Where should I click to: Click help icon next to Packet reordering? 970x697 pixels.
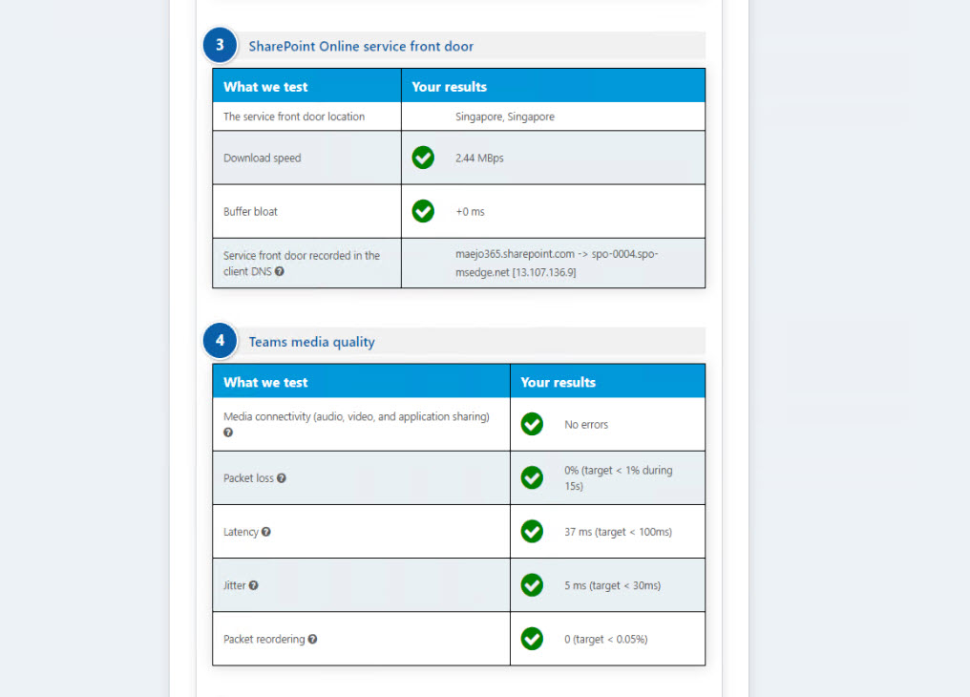pos(313,639)
